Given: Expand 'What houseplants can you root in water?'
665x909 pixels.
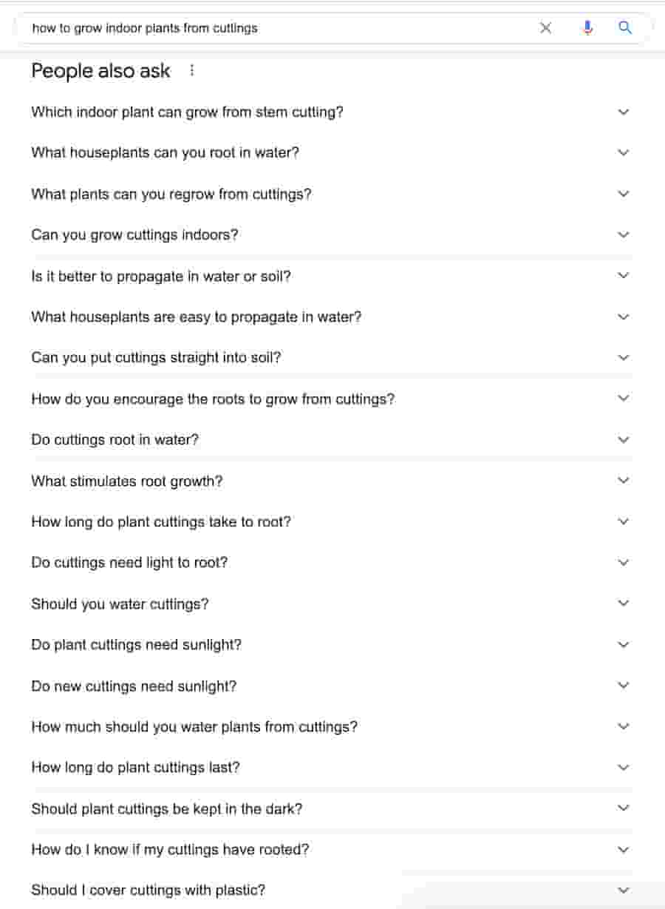Looking at the screenshot, I should pyautogui.click(x=623, y=152).
